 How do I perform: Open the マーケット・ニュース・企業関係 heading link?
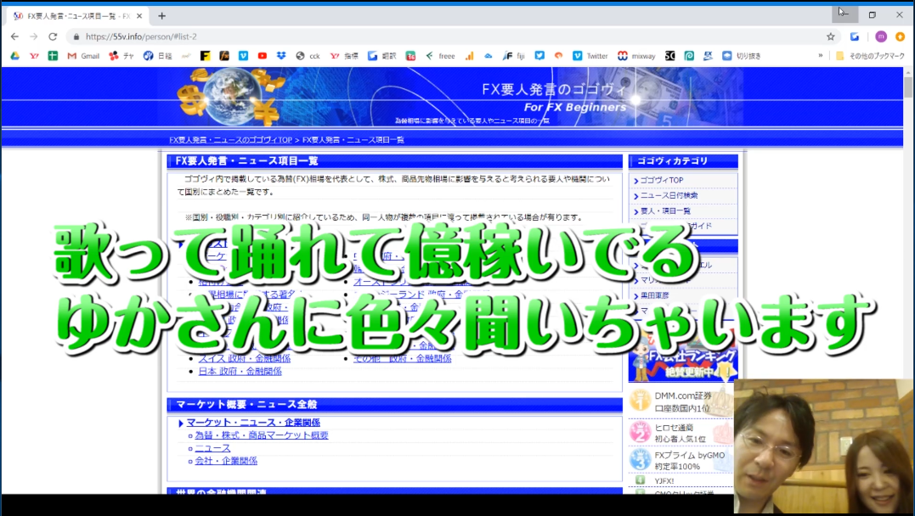(253, 423)
